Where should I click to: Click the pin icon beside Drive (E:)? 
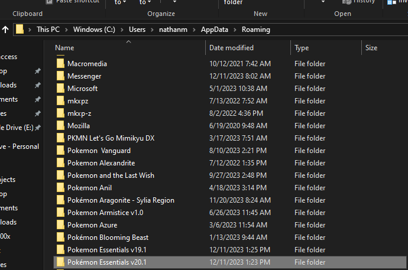click(x=38, y=128)
